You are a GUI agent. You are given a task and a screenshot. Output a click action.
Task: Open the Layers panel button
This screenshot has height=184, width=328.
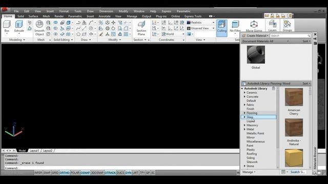tap(272, 26)
